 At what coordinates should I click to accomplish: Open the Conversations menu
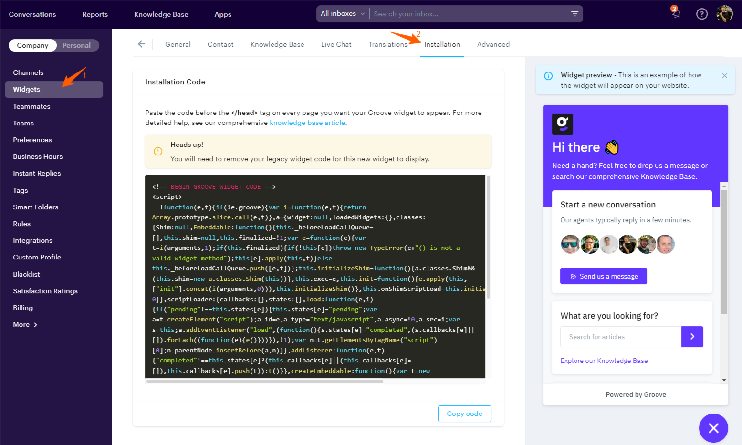point(32,14)
